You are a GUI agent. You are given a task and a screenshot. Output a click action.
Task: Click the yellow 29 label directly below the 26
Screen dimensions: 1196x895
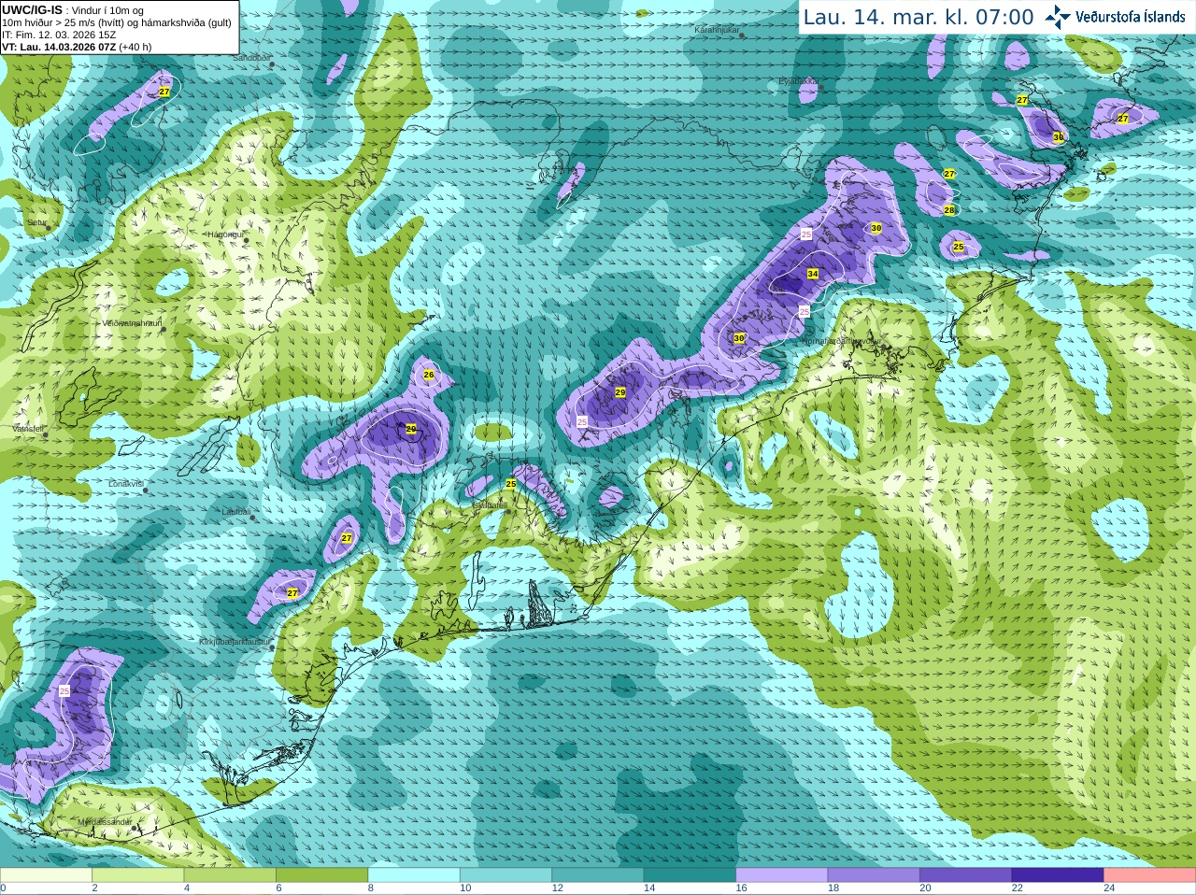click(x=410, y=429)
